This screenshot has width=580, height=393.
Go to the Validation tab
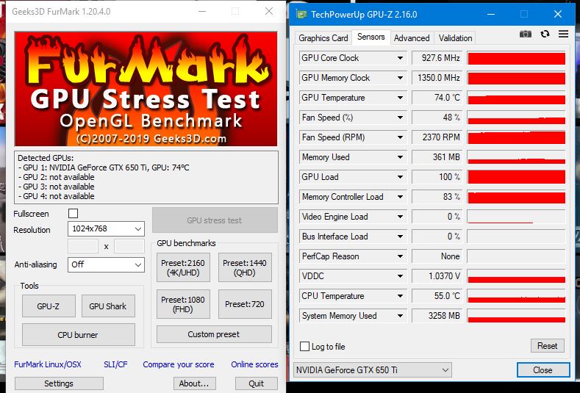point(456,38)
